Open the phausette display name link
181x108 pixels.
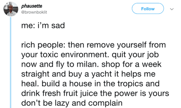(32, 6)
